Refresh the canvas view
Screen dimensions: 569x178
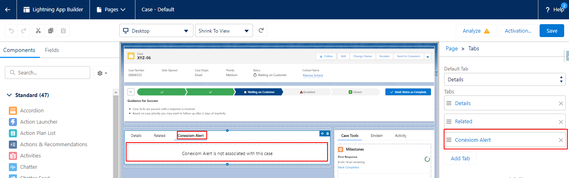click(x=261, y=31)
